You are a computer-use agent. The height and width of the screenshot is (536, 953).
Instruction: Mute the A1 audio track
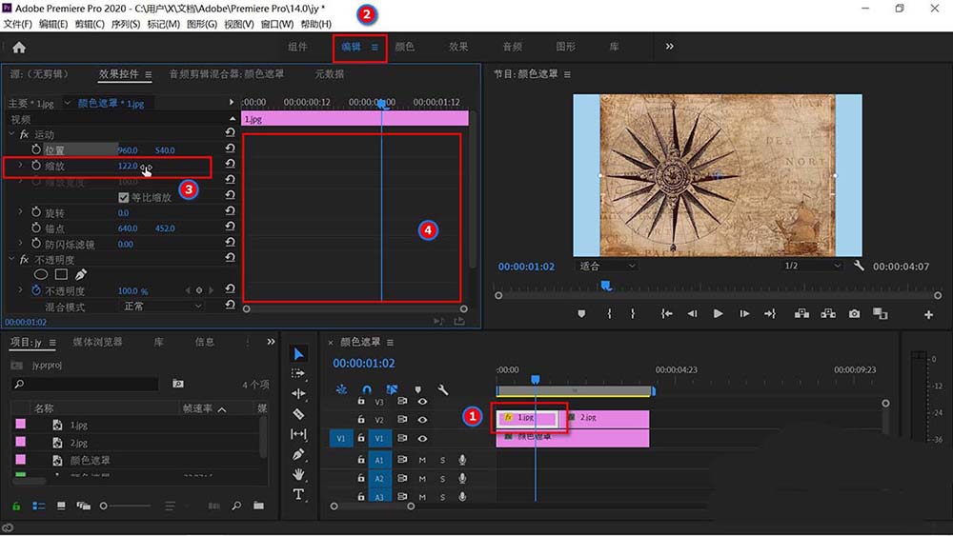point(422,460)
